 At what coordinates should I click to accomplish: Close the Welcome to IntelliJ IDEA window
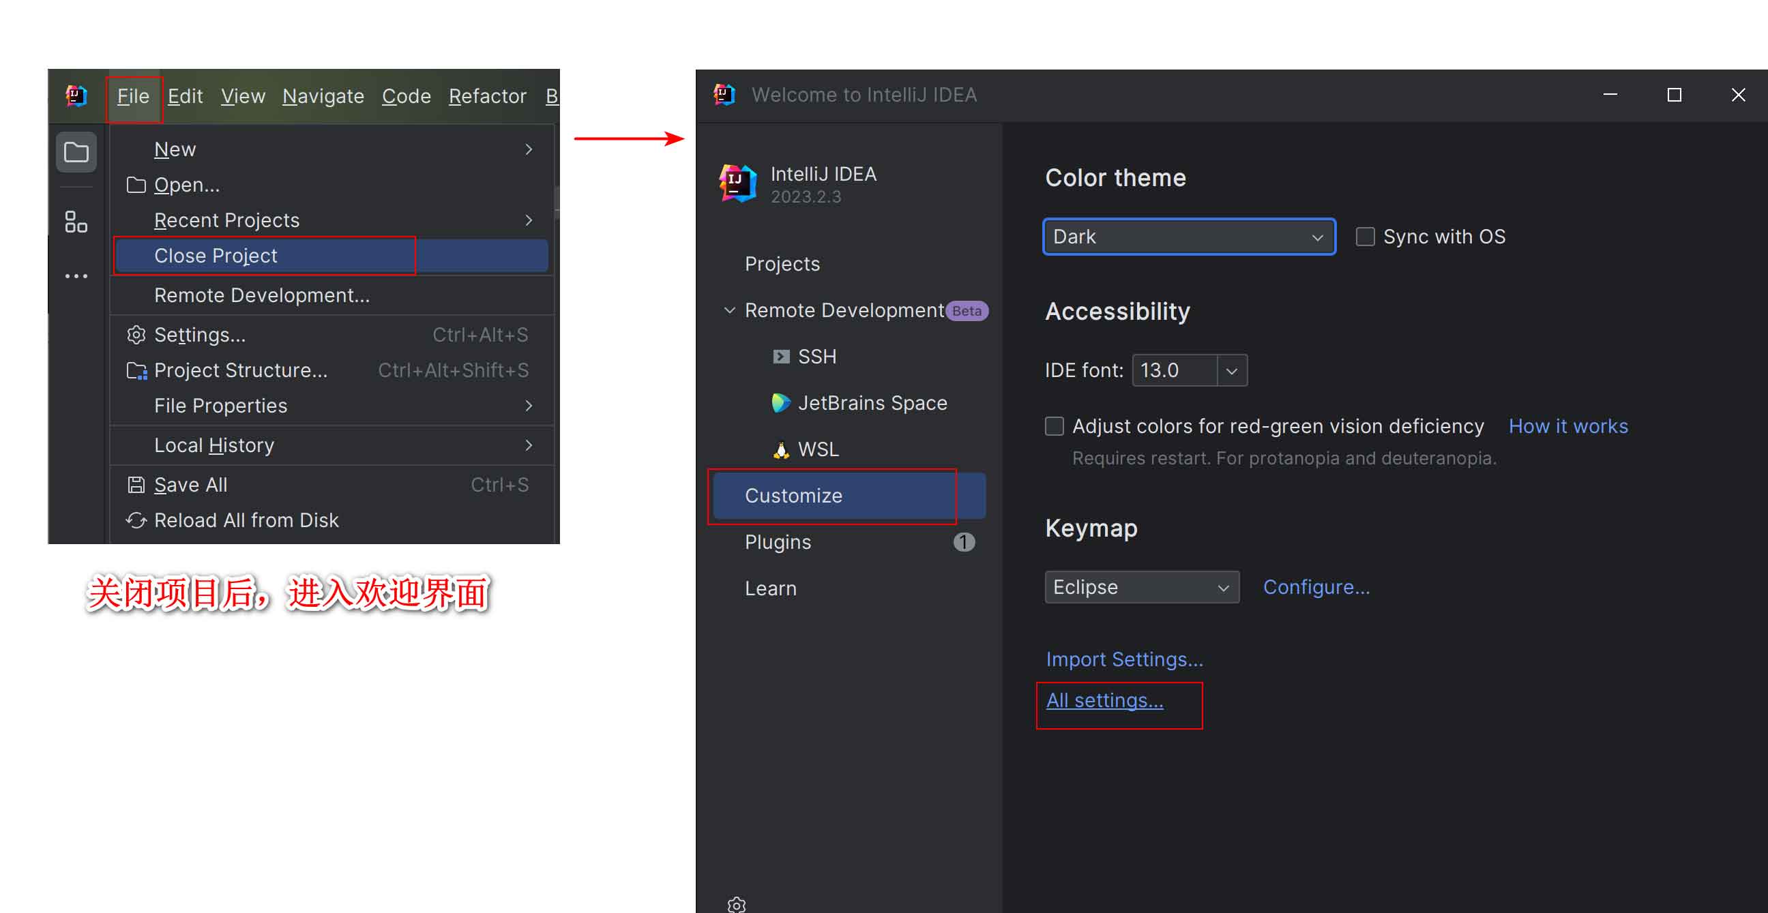pyautogui.click(x=1738, y=95)
